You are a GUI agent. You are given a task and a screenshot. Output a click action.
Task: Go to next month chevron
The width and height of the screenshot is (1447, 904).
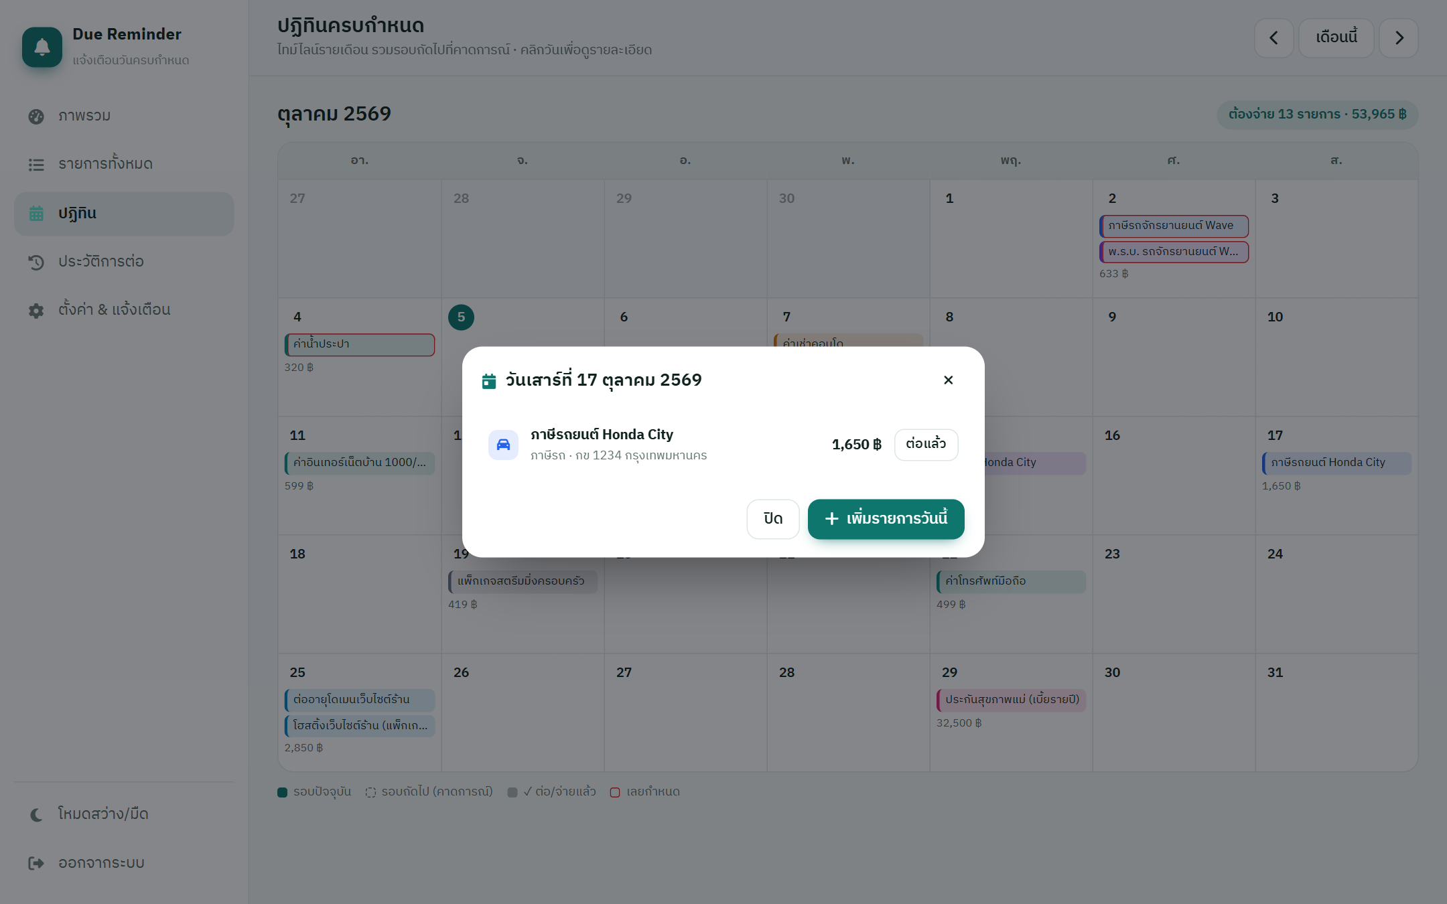[x=1399, y=38]
